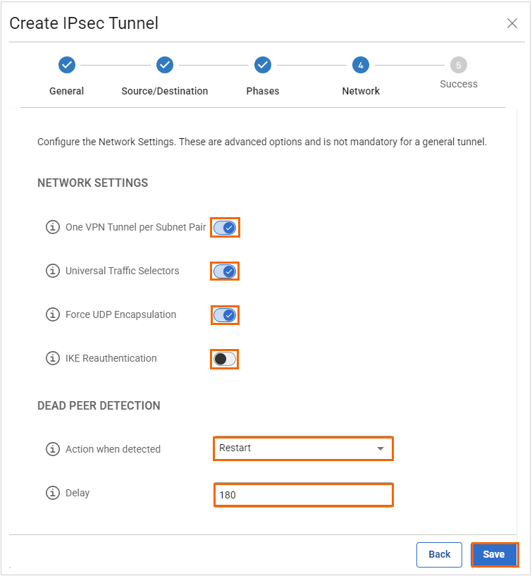
Task: Click the Back button
Action: tap(439, 554)
